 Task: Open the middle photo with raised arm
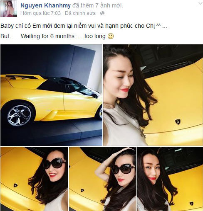(x=103, y=179)
